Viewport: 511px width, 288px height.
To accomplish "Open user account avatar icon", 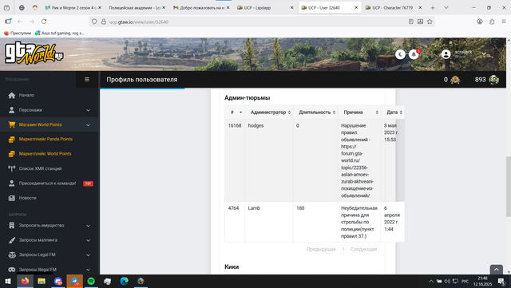I will [446, 54].
